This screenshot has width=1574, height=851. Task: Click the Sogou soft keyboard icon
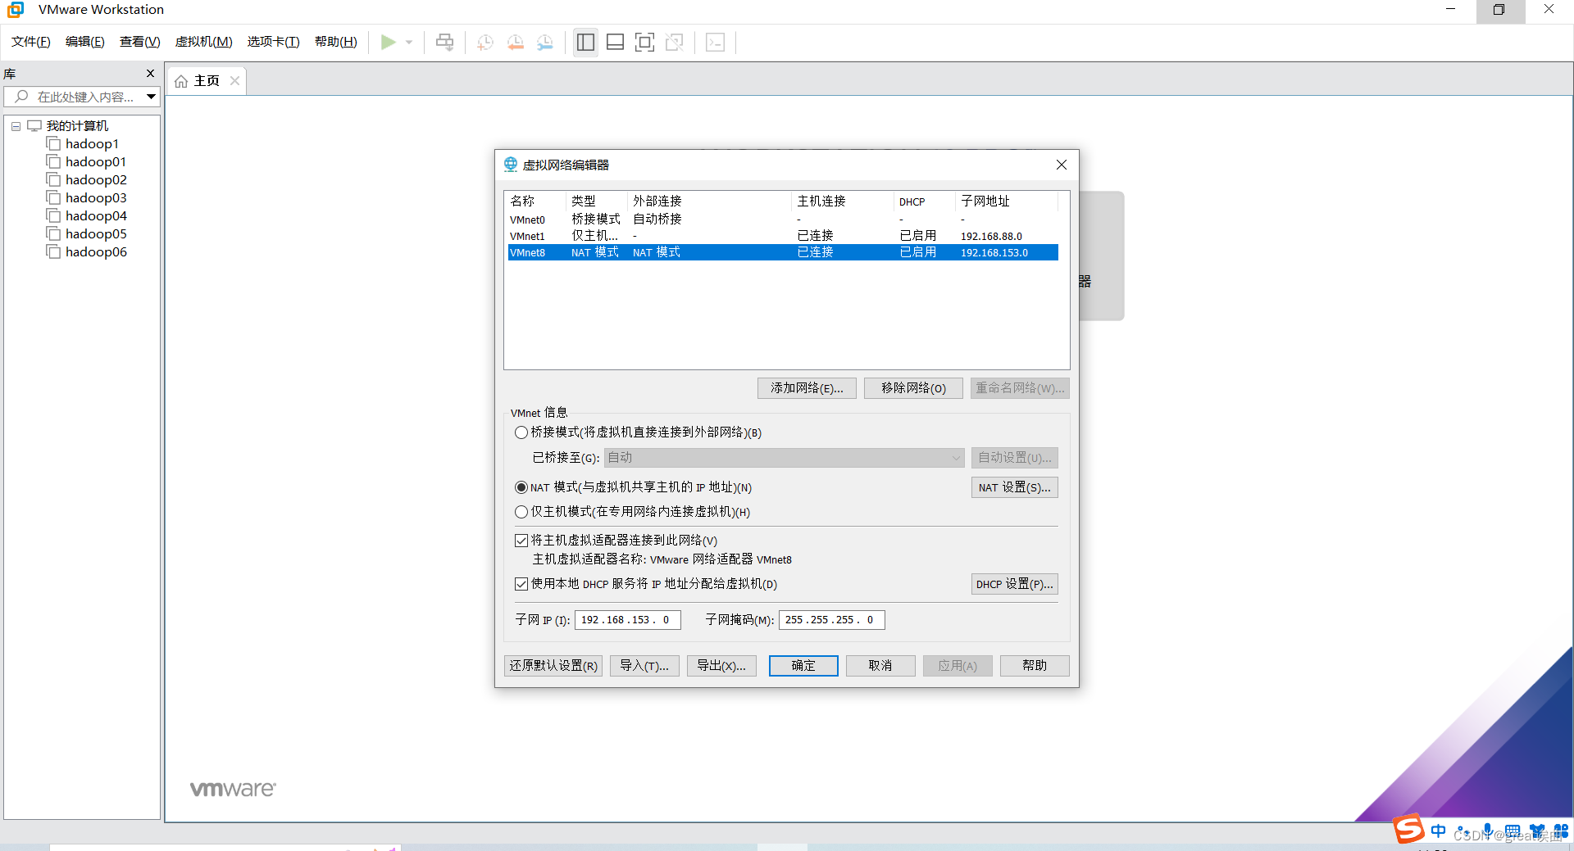pos(1513,831)
